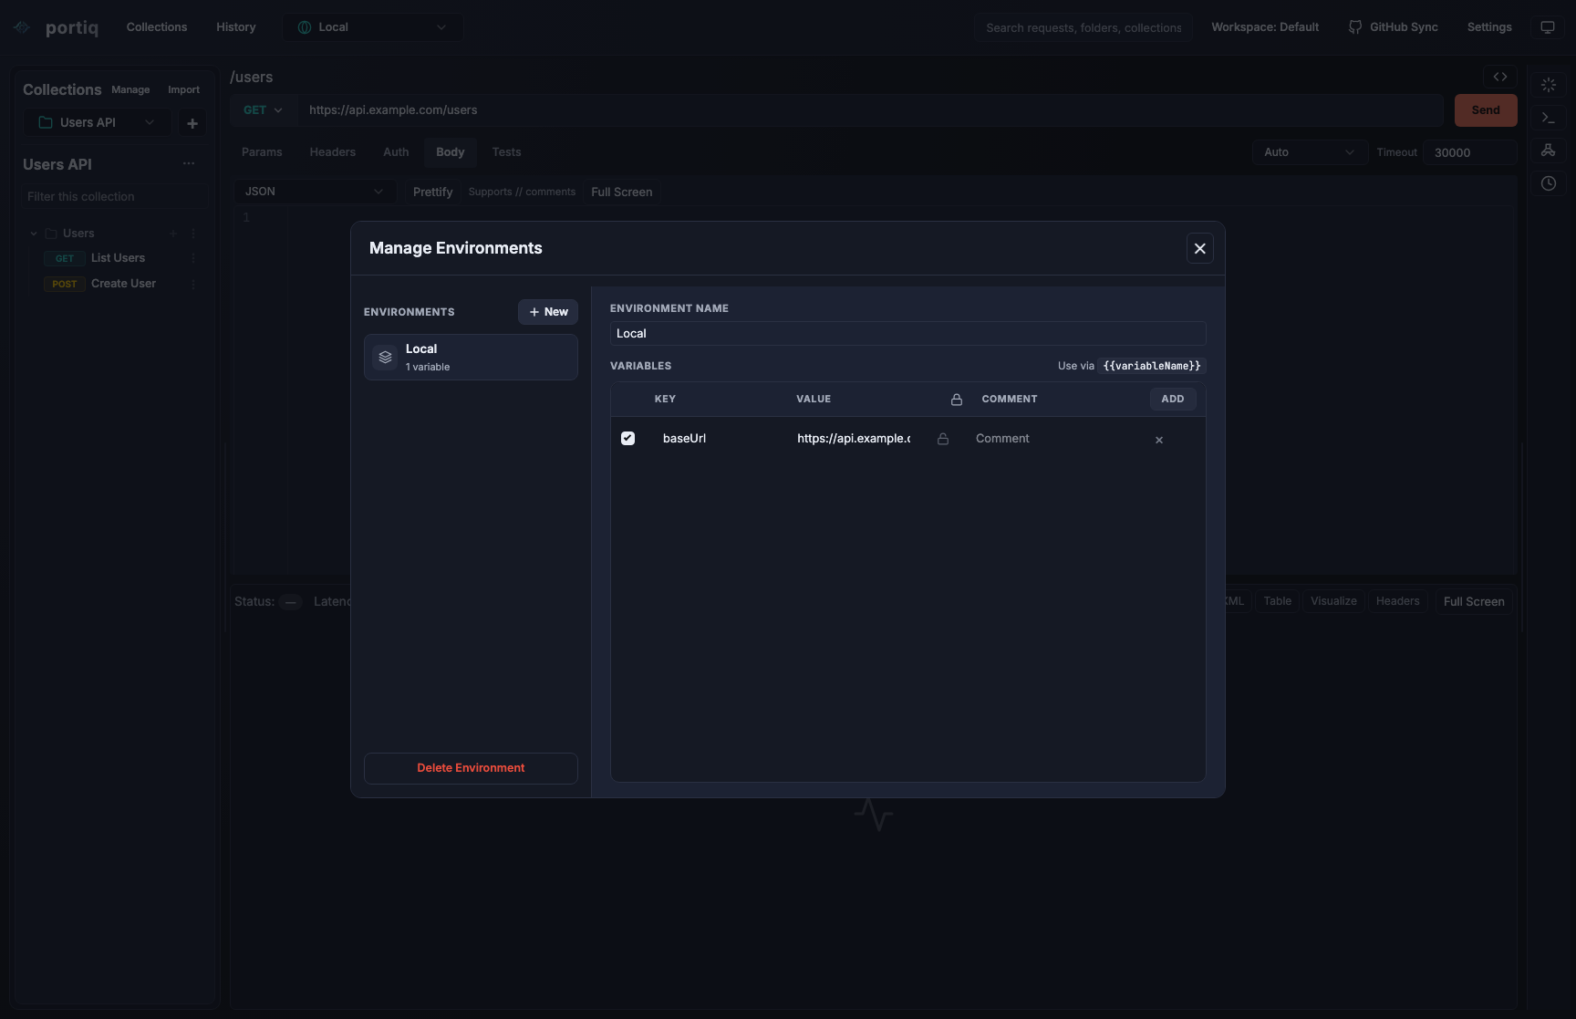Open the History menu

coord(236,27)
